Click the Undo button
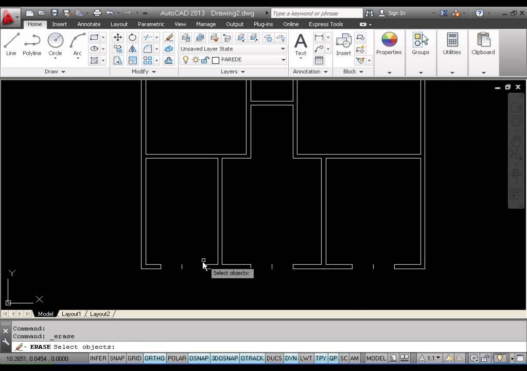 (x=110, y=13)
